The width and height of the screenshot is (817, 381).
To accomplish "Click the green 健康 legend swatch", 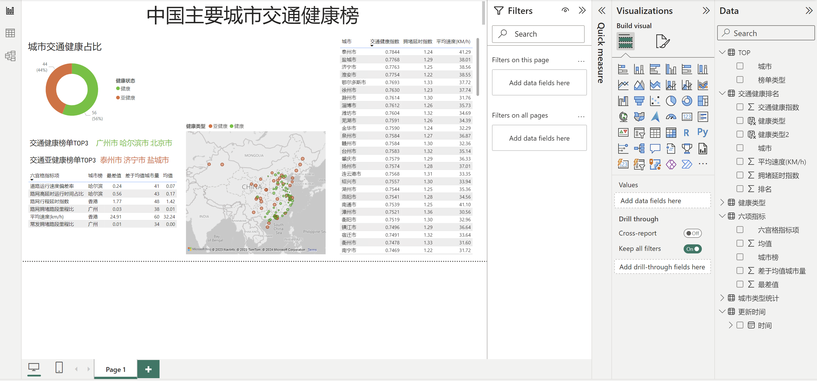I will (118, 89).
